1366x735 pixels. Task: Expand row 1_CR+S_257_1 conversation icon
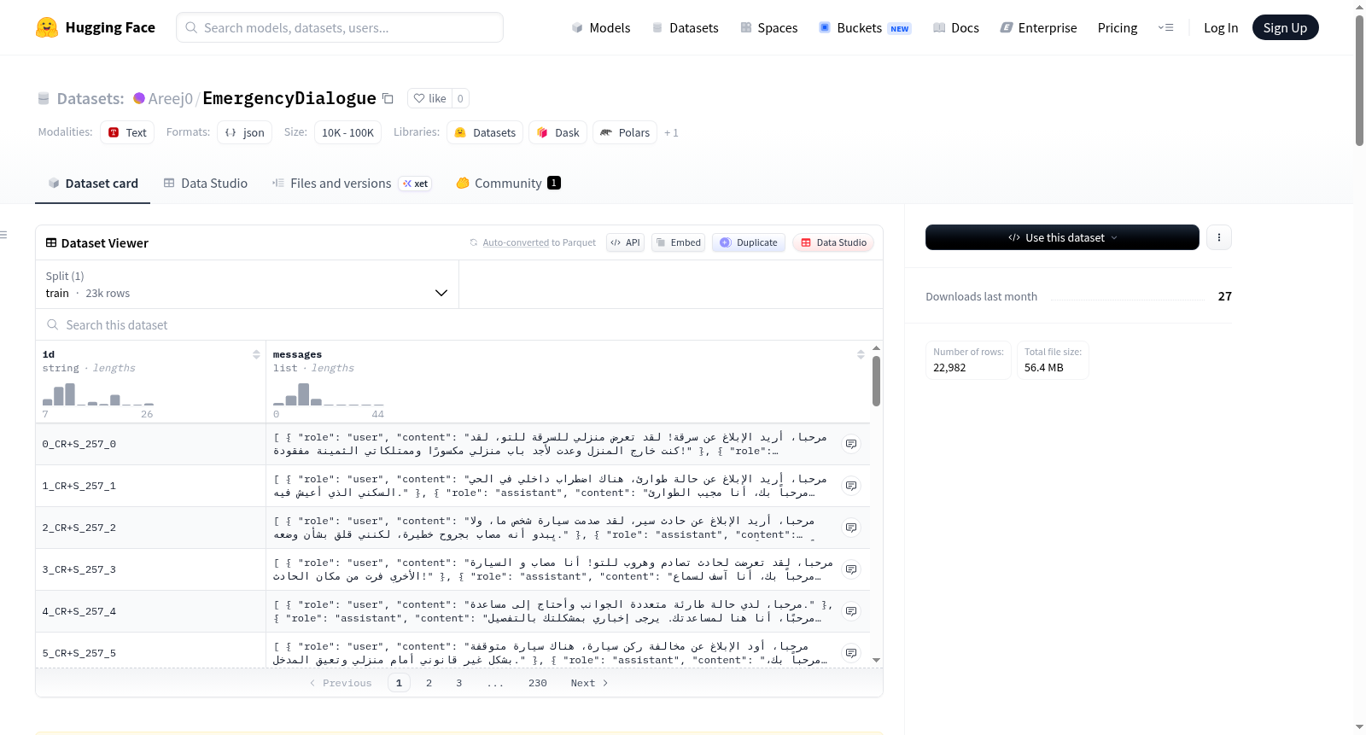click(851, 486)
